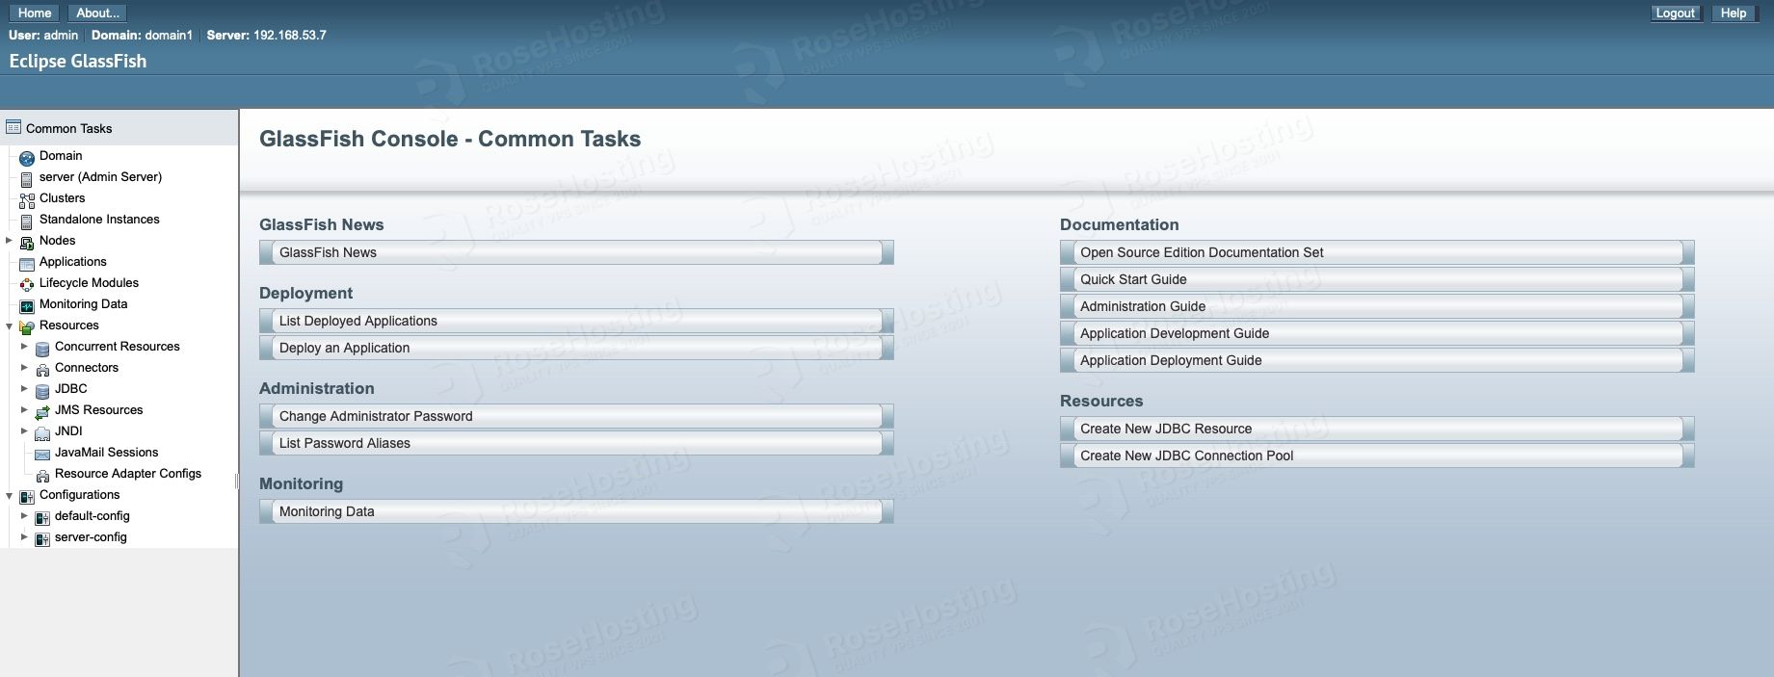Click the Nodes icon in tree
Image resolution: width=1774 pixels, height=677 pixels.
[27, 242]
